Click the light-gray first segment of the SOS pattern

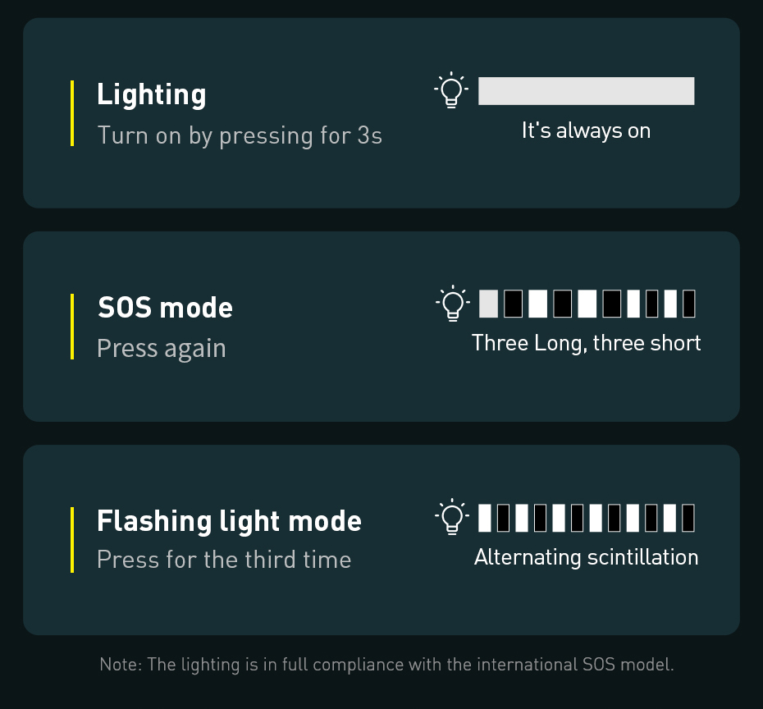488,304
